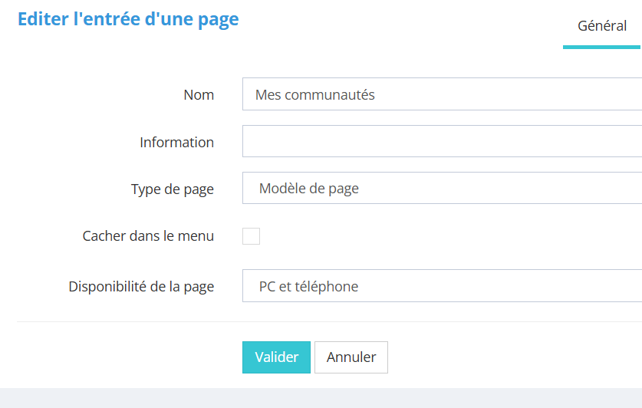Place cursor after 'Mes communautés' text
The width and height of the screenshot is (642, 408).
[x=377, y=95]
